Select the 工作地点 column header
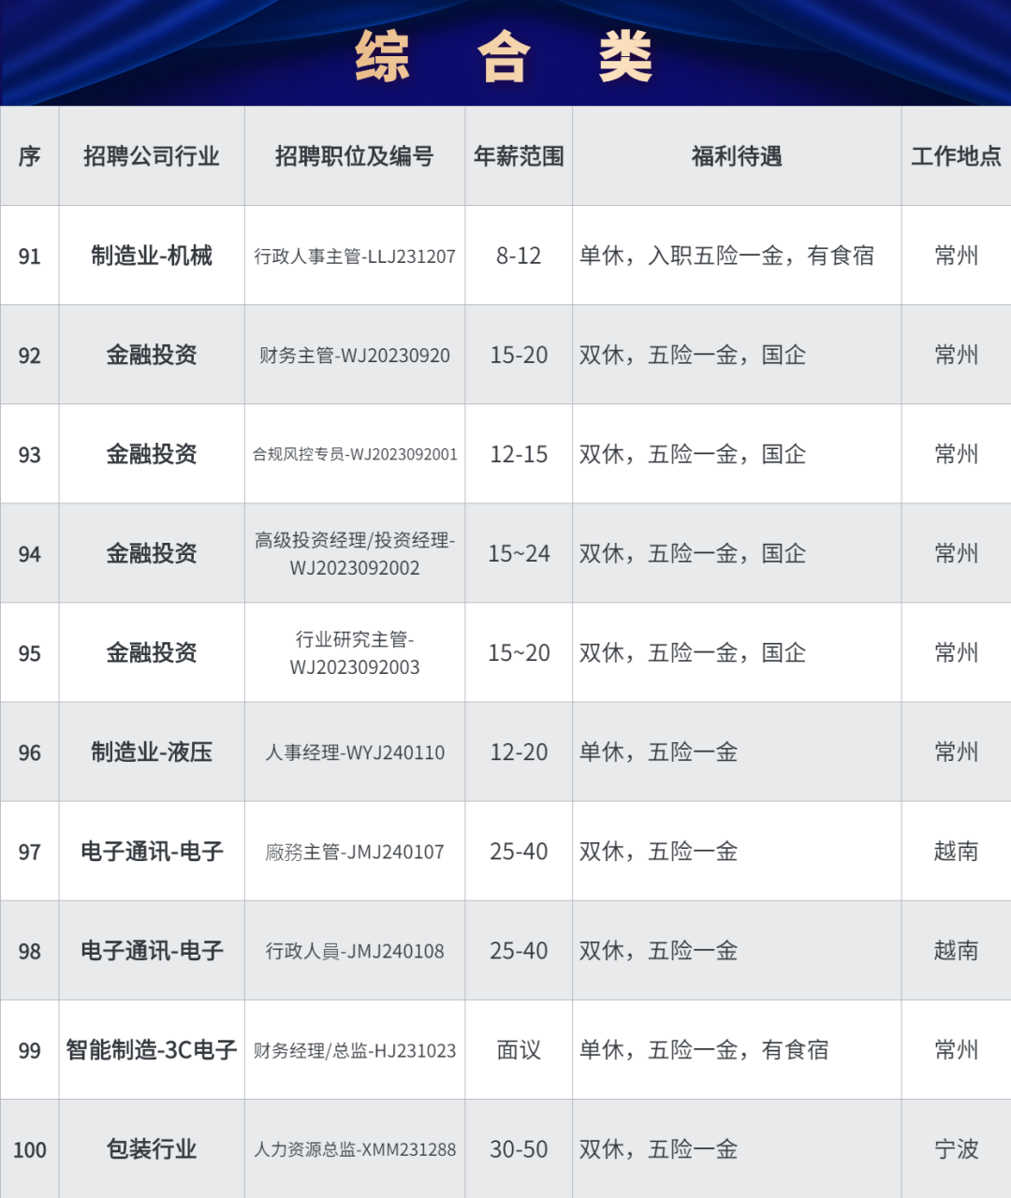Screen dimensions: 1011x1198 point(956,156)
